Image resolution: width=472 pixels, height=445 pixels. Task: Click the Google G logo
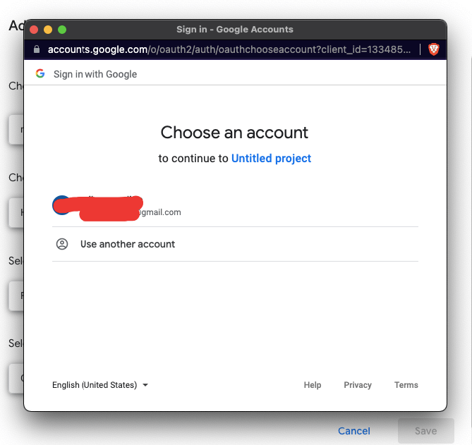tap(40, 73)
